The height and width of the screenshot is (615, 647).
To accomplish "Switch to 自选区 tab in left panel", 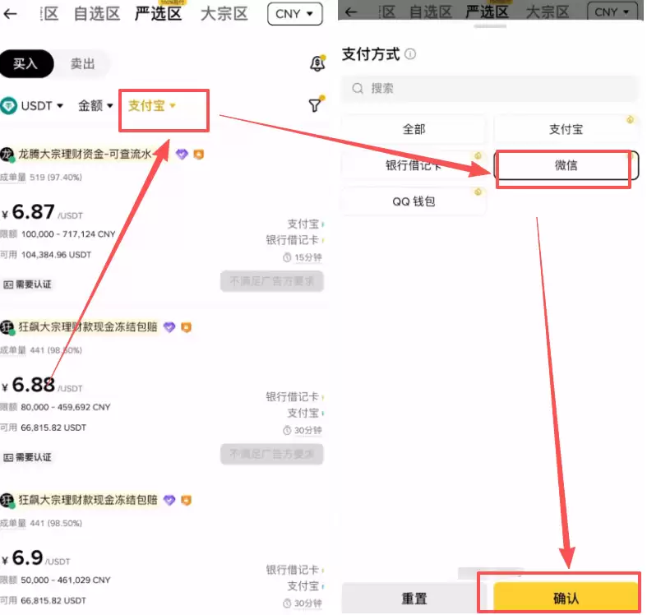I will [x=97, y=14].
